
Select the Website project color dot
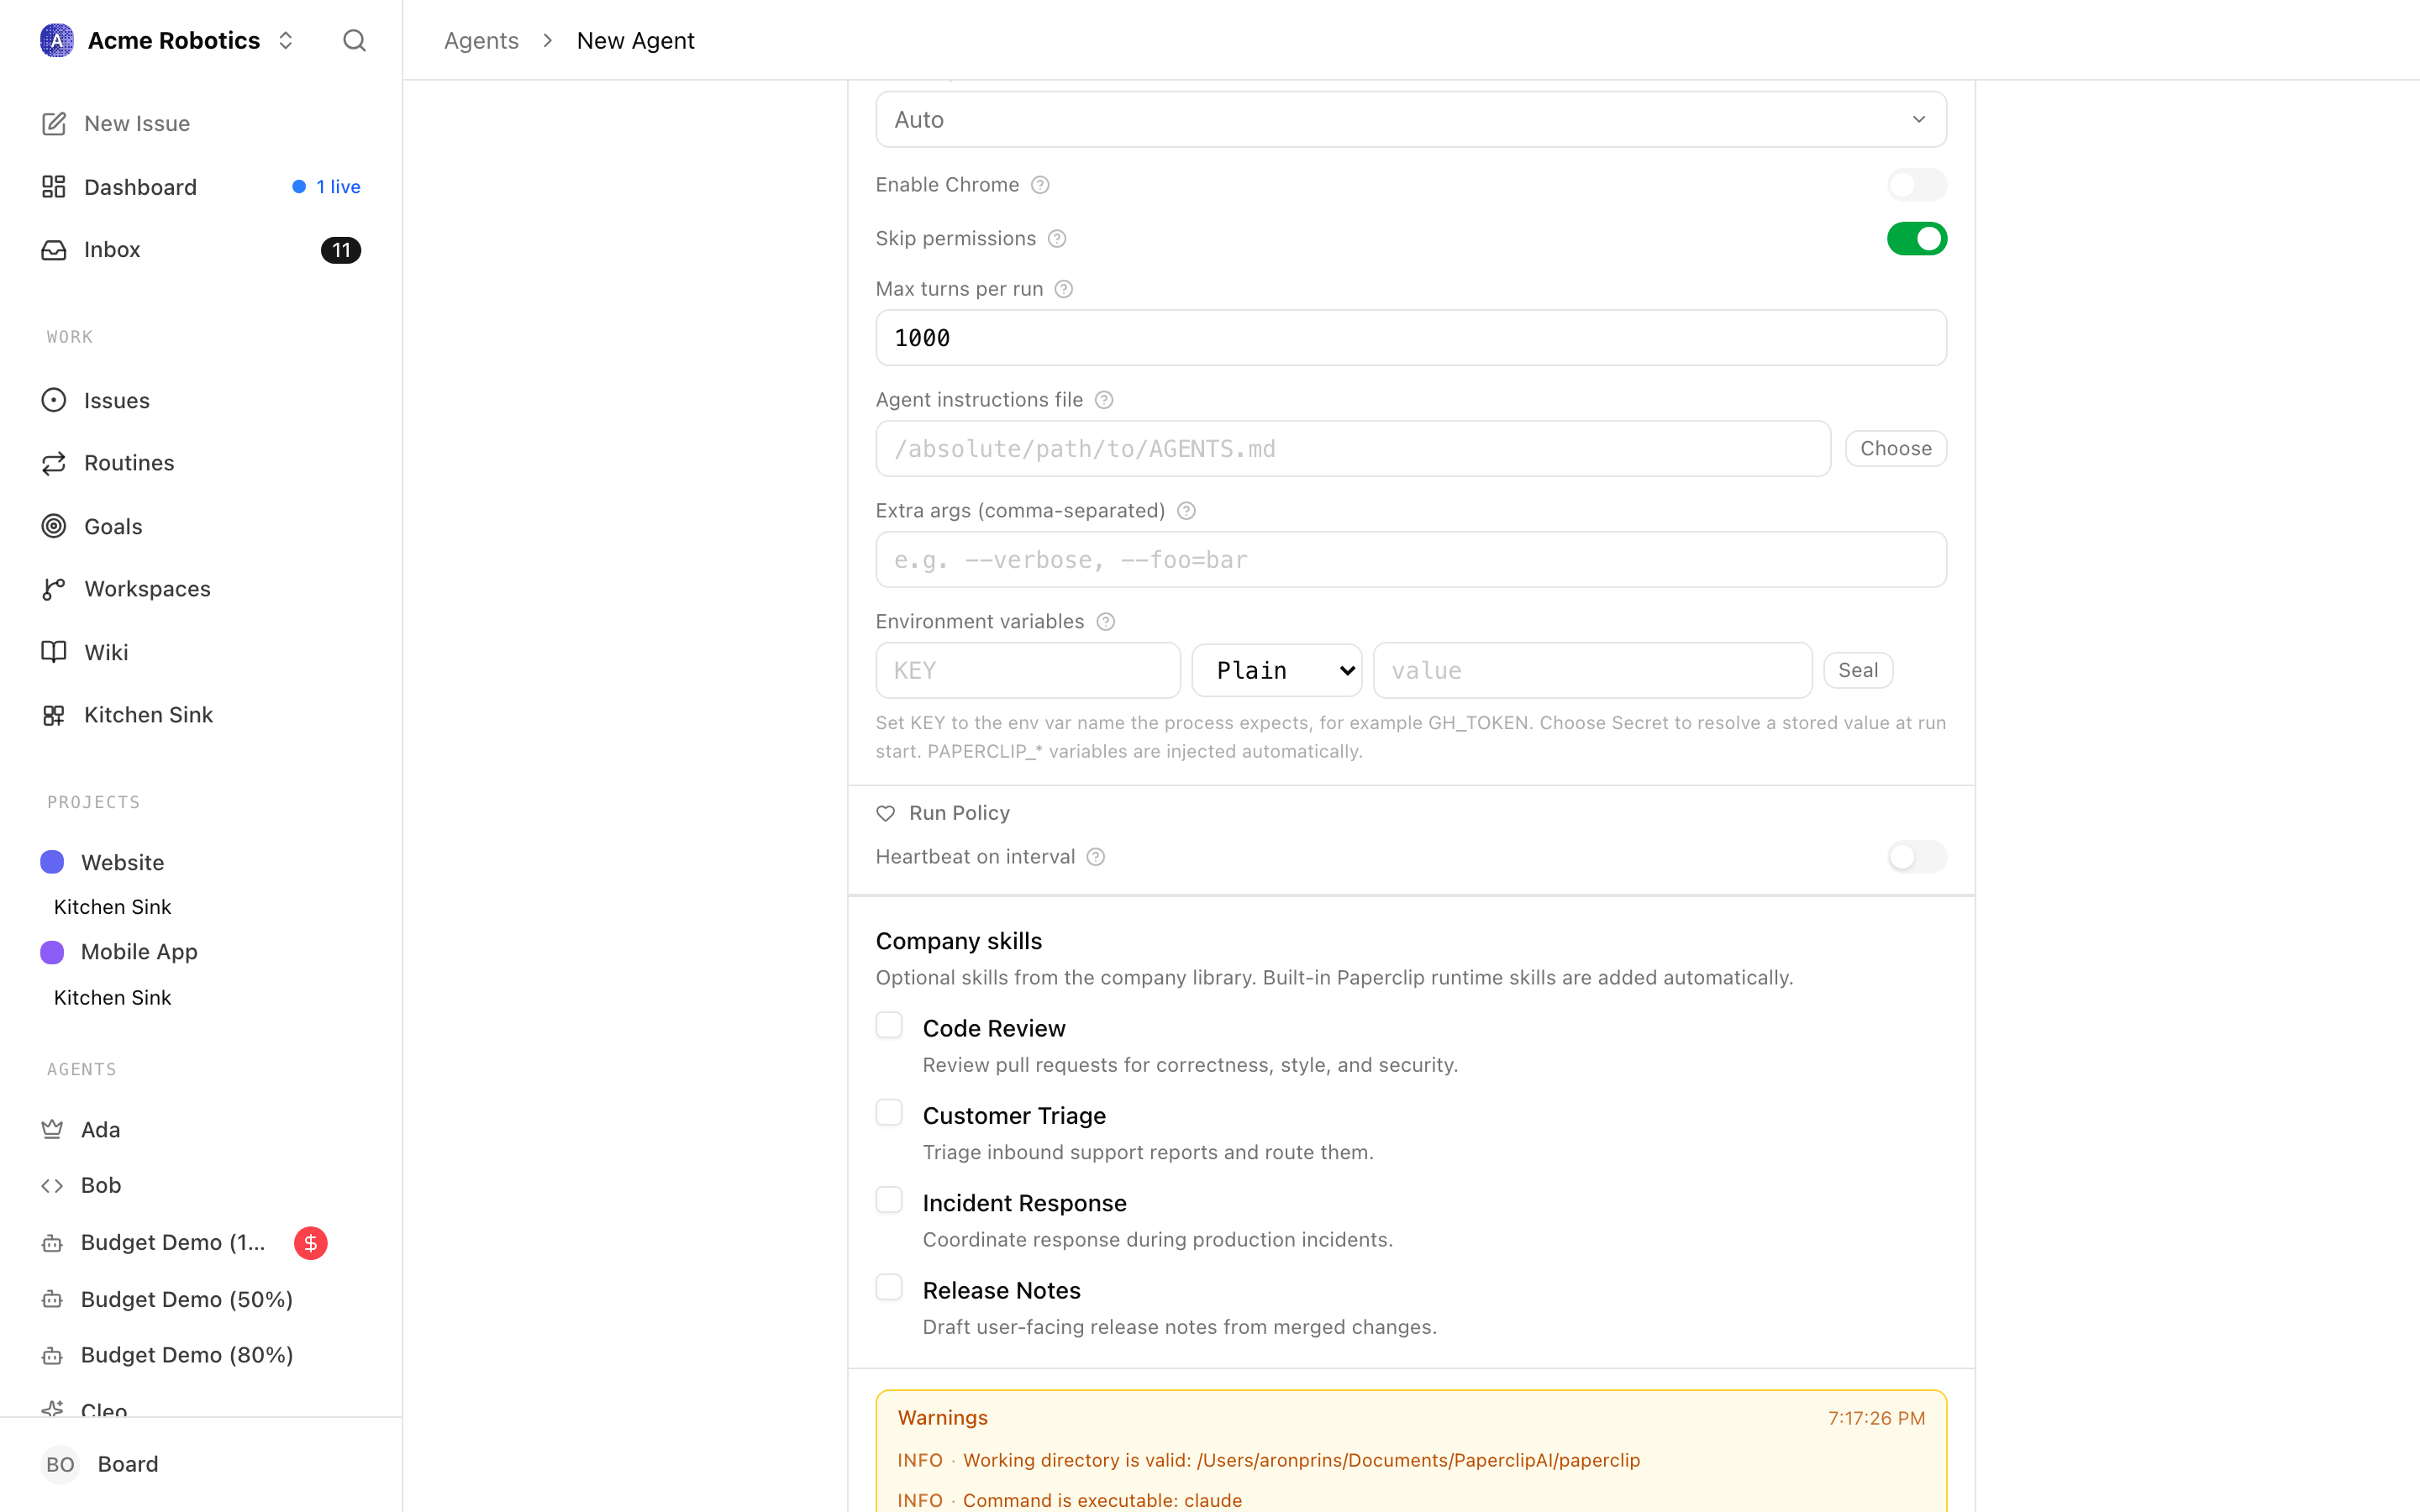point(52,862)
